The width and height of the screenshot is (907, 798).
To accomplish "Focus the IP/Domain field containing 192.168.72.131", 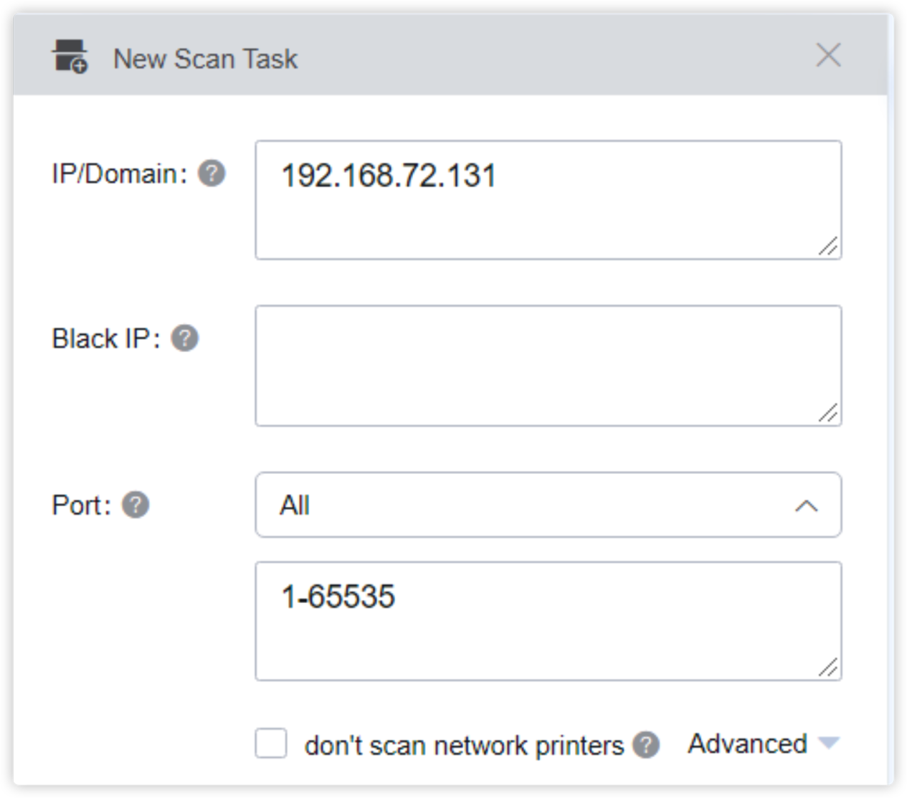I will tap(549, 200).
